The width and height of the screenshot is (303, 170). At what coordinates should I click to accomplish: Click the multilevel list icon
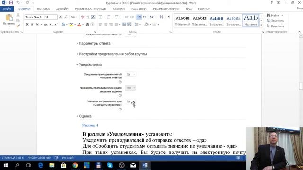pyautogui.click(x=117, y=17)
